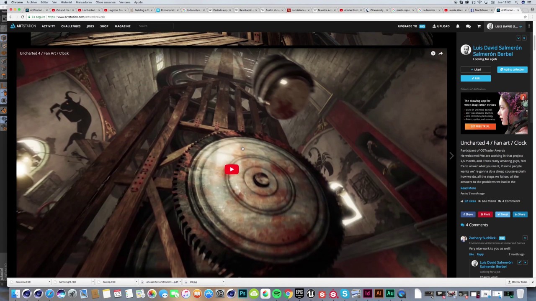Share artwork on Facebook
Screen dimensions: 536x301
pos(468,214)
